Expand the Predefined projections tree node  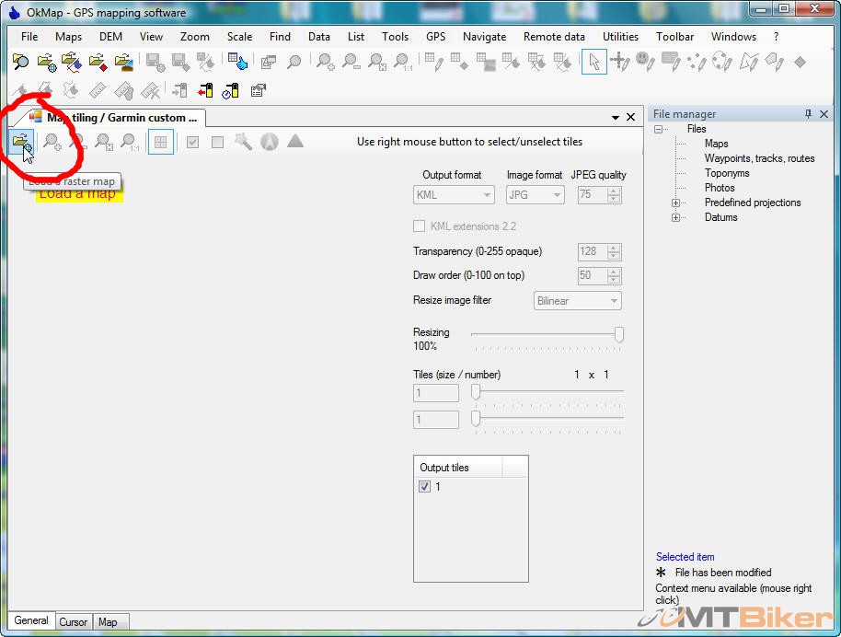(x=676, y=203)
